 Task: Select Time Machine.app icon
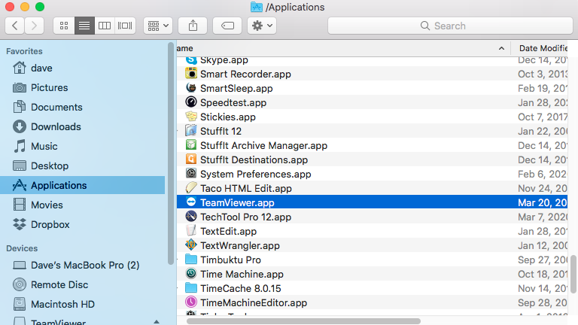click(191, 273)
